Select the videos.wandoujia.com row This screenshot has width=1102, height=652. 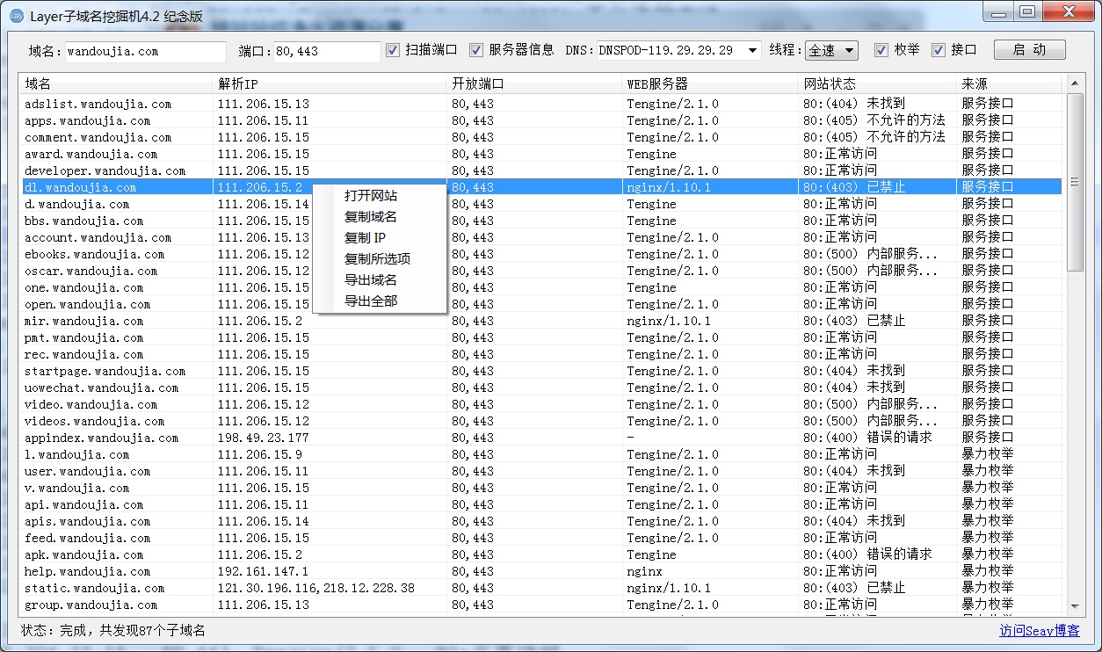tap(540, 421)
